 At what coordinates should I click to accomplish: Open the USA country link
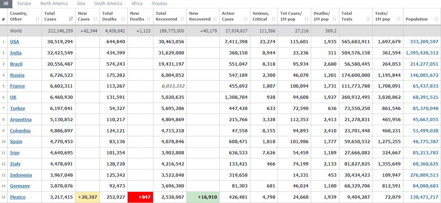(x=14, y=42)
